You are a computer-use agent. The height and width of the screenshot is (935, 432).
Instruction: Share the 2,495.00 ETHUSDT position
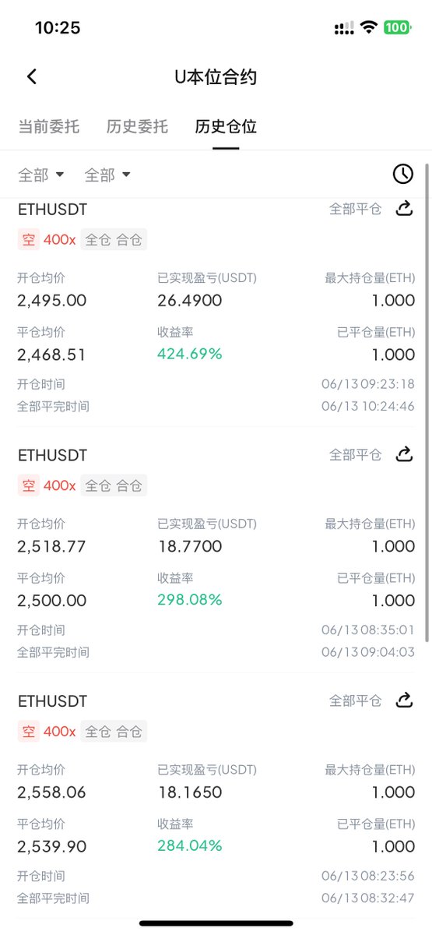[404, 209]
